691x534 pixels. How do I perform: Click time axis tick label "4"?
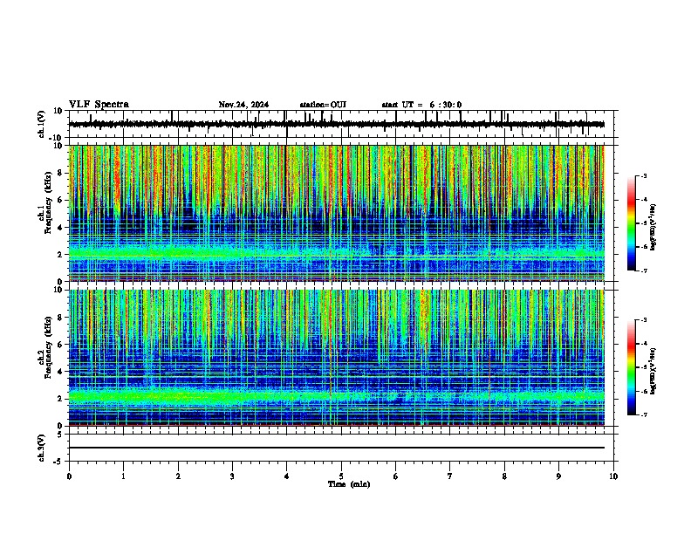point(286,476)
